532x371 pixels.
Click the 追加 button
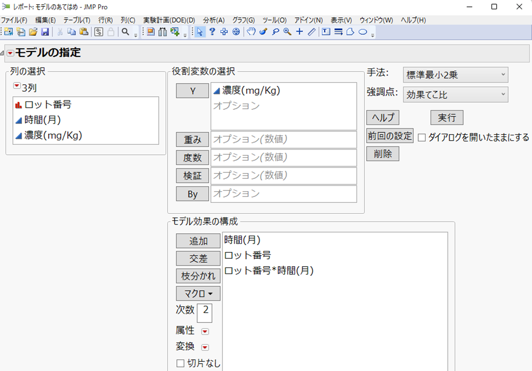pos(198,241)
